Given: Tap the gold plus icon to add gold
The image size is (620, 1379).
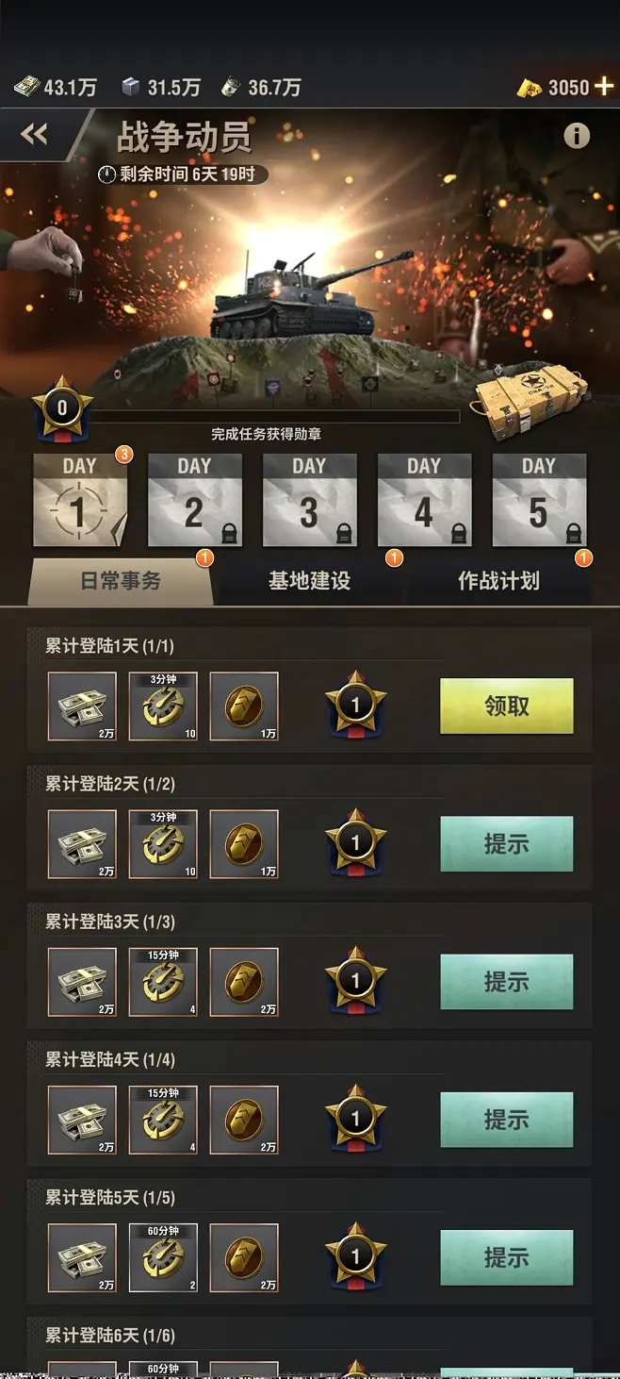Looking at the screenshot, I should (x=603, y=87).
